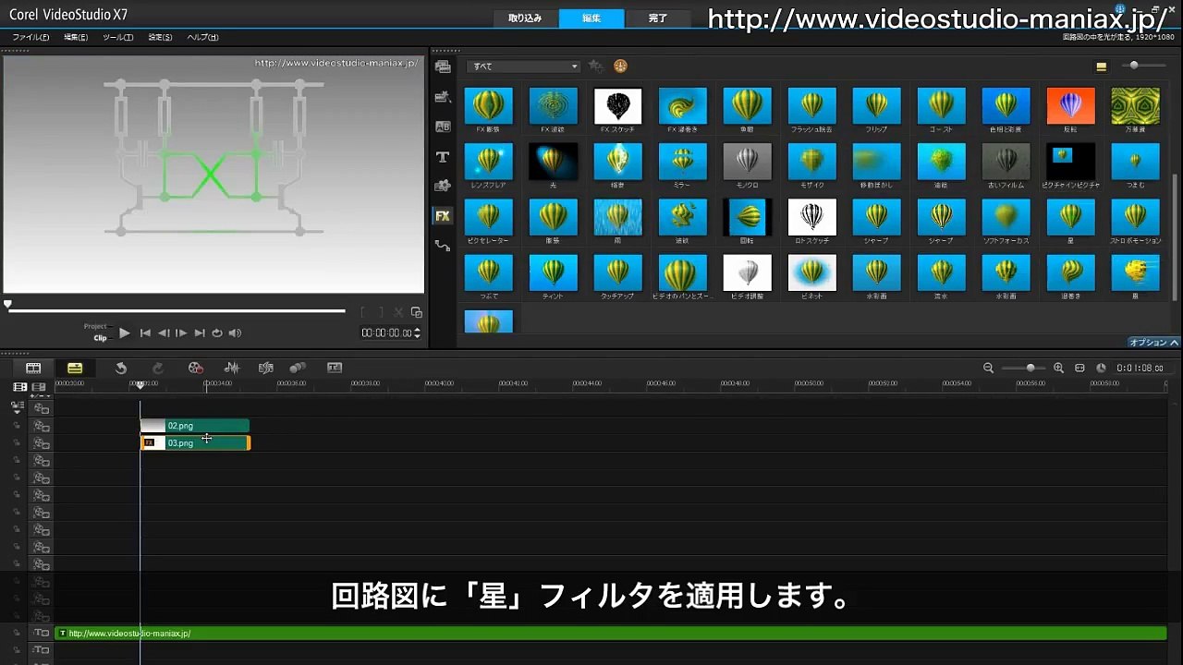
Task: Zoom in the timeline
Action: pyautogui.click(x=1058, y=368)
